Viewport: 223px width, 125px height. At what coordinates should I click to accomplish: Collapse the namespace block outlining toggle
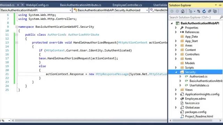tap(17, 27)
